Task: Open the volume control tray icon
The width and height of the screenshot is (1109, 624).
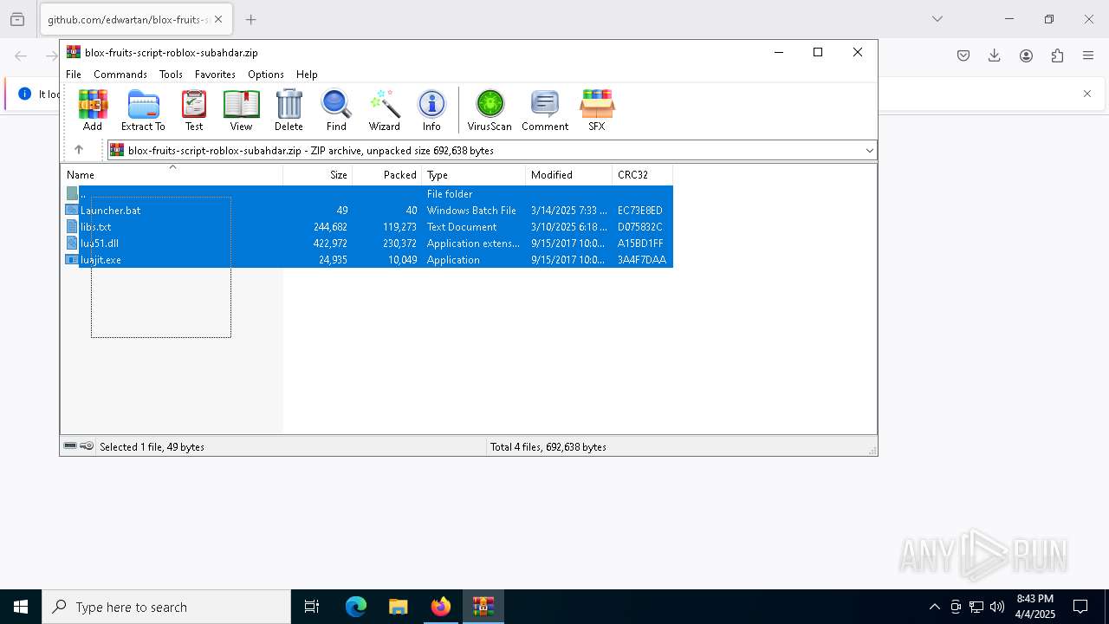Action: (x=997, y=607)
